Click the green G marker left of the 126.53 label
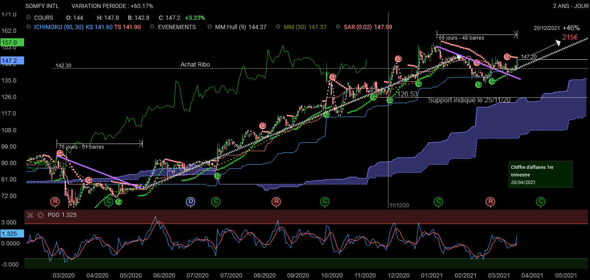The height and width of the screenshot is (280, 590). 389,100
